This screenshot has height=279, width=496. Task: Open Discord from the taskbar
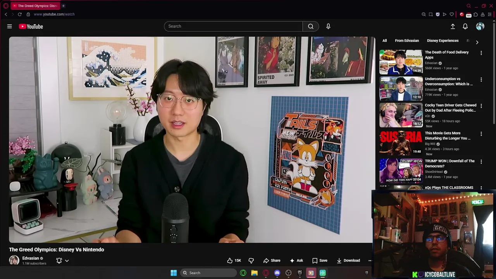click(277, 273)
